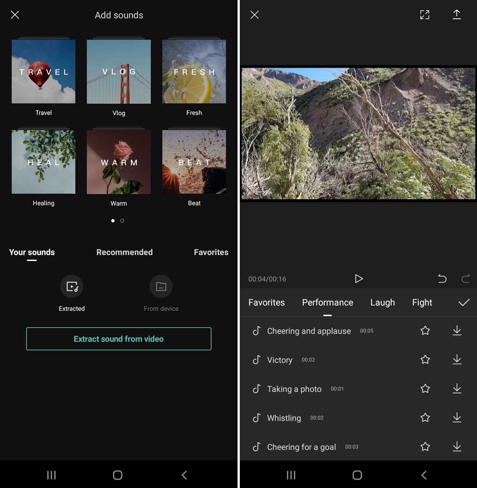Tap back arrow in left phone navbar

pos(184,475)
